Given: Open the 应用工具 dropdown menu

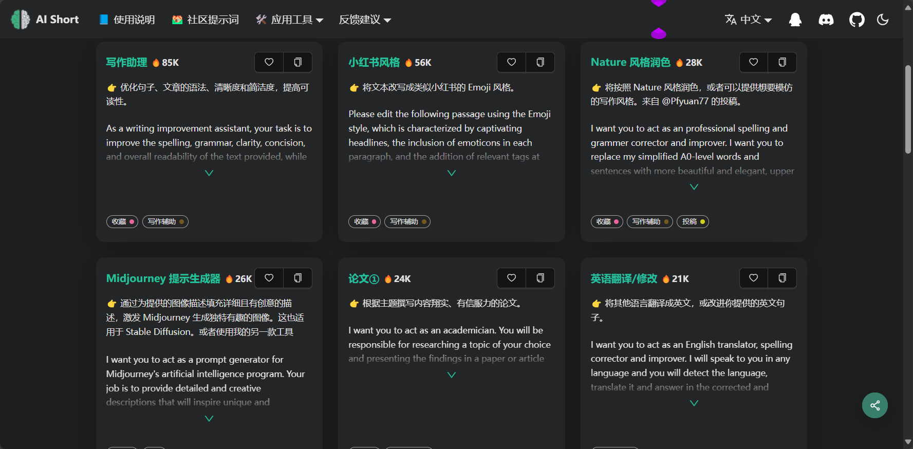Looking at the screenshot, I should point(290,20).
